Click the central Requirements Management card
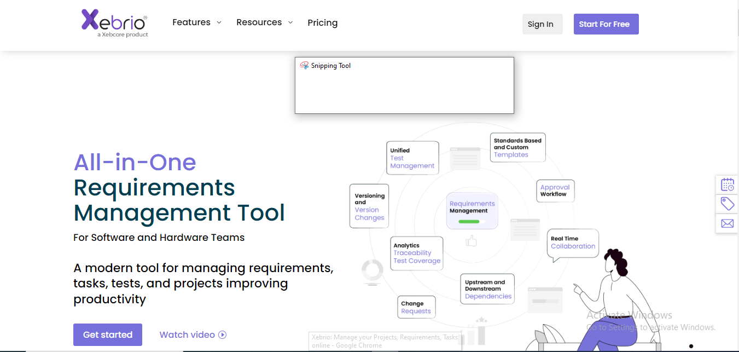 (472, 211)
